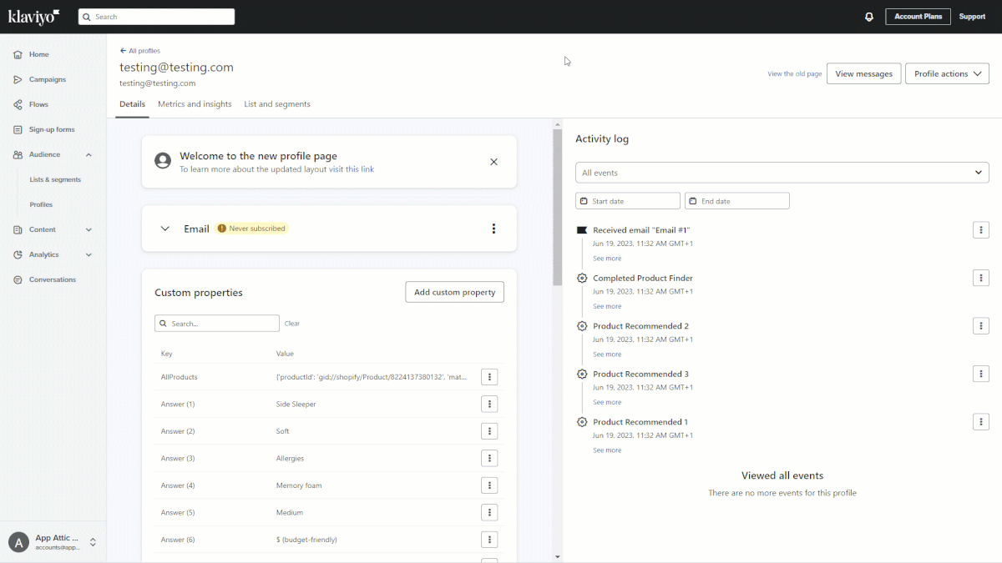Switch to Metrics and insights tab
This screenshot has height=563, width=1002.
(195, 104)
